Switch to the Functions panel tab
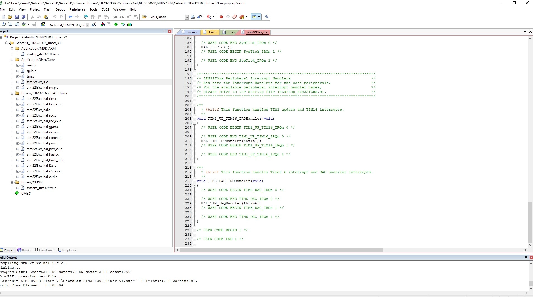Image resolution: width=533 pixels, height=297 pixels. (44, 250)
